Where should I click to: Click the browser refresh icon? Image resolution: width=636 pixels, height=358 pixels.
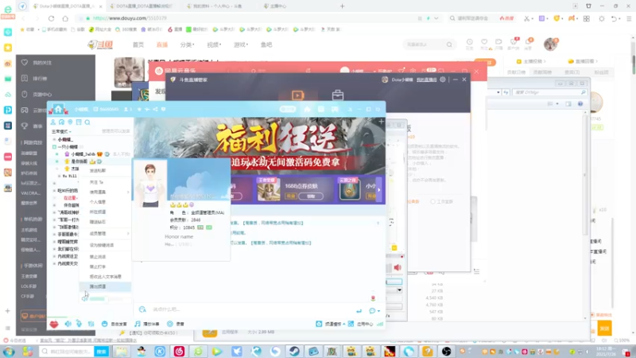[51, 18]
